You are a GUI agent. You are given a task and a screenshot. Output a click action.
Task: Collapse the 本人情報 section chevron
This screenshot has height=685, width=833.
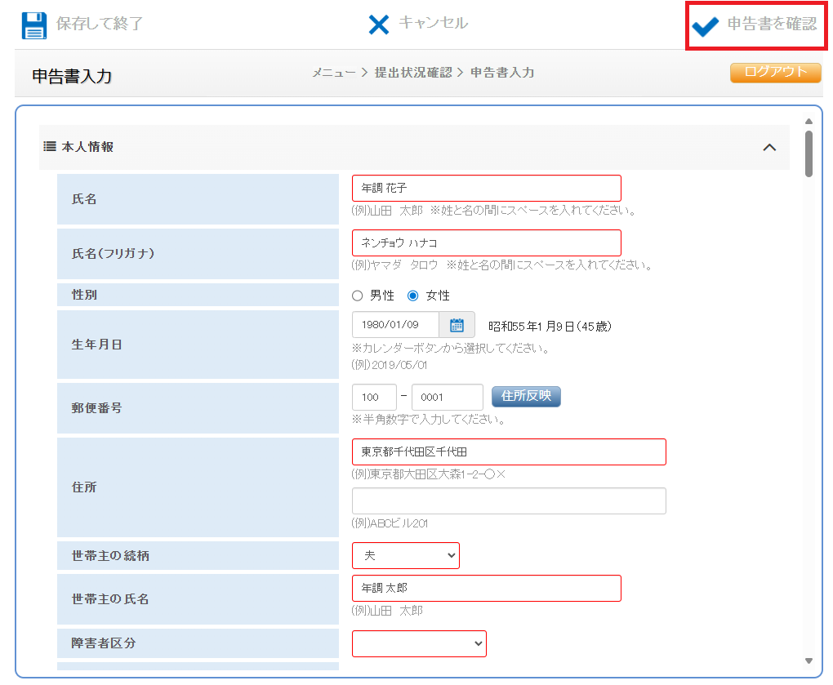coord(768,148)
